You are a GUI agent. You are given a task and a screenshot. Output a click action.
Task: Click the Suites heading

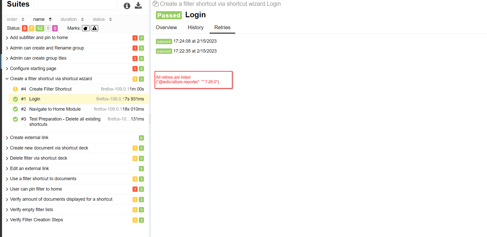[x=18, y=4]
